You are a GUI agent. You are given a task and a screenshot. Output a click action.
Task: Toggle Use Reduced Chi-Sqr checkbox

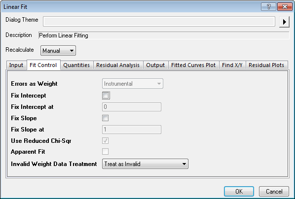pyautogui.click(x=106, y=140)
